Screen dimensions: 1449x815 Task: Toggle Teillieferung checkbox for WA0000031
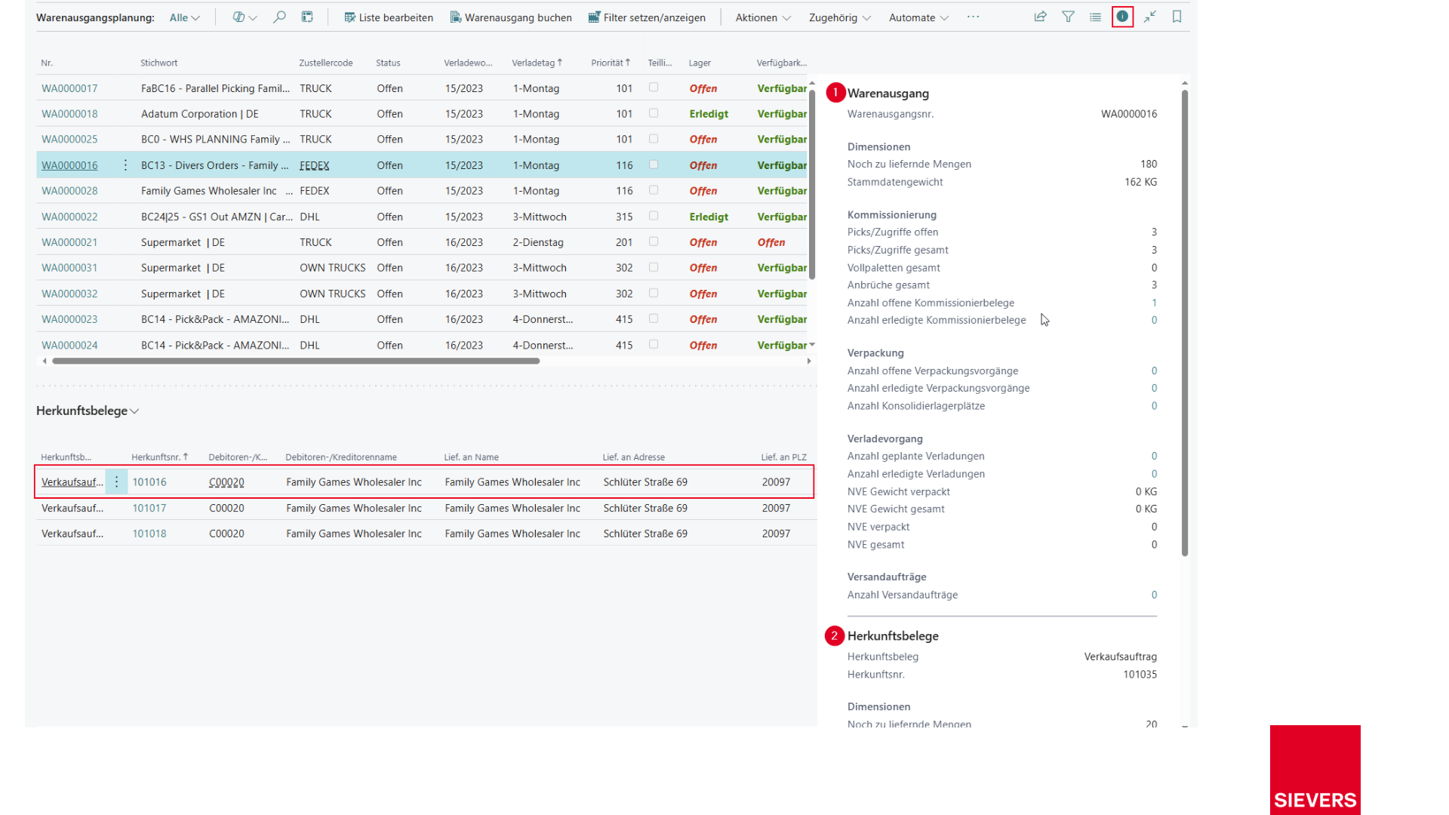pos(654,267)
